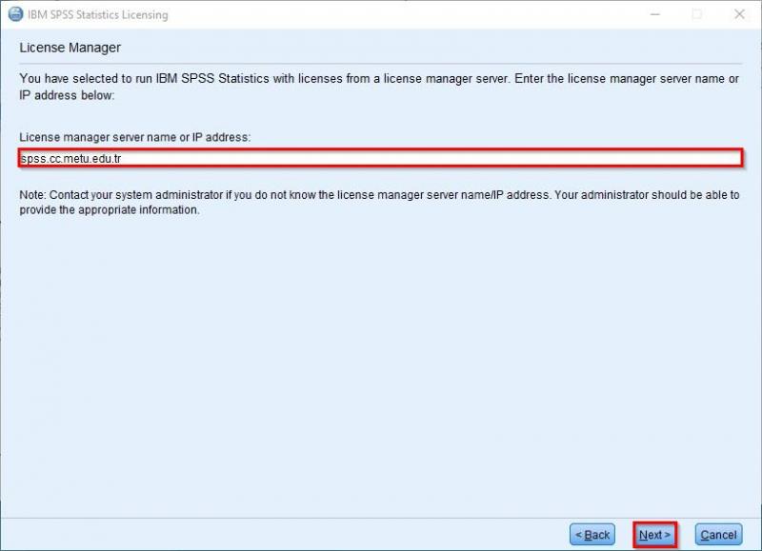Screen dimensions: 762x551
Task: Click the IBM SPSS icon in title bar
Action: [15, 14]
